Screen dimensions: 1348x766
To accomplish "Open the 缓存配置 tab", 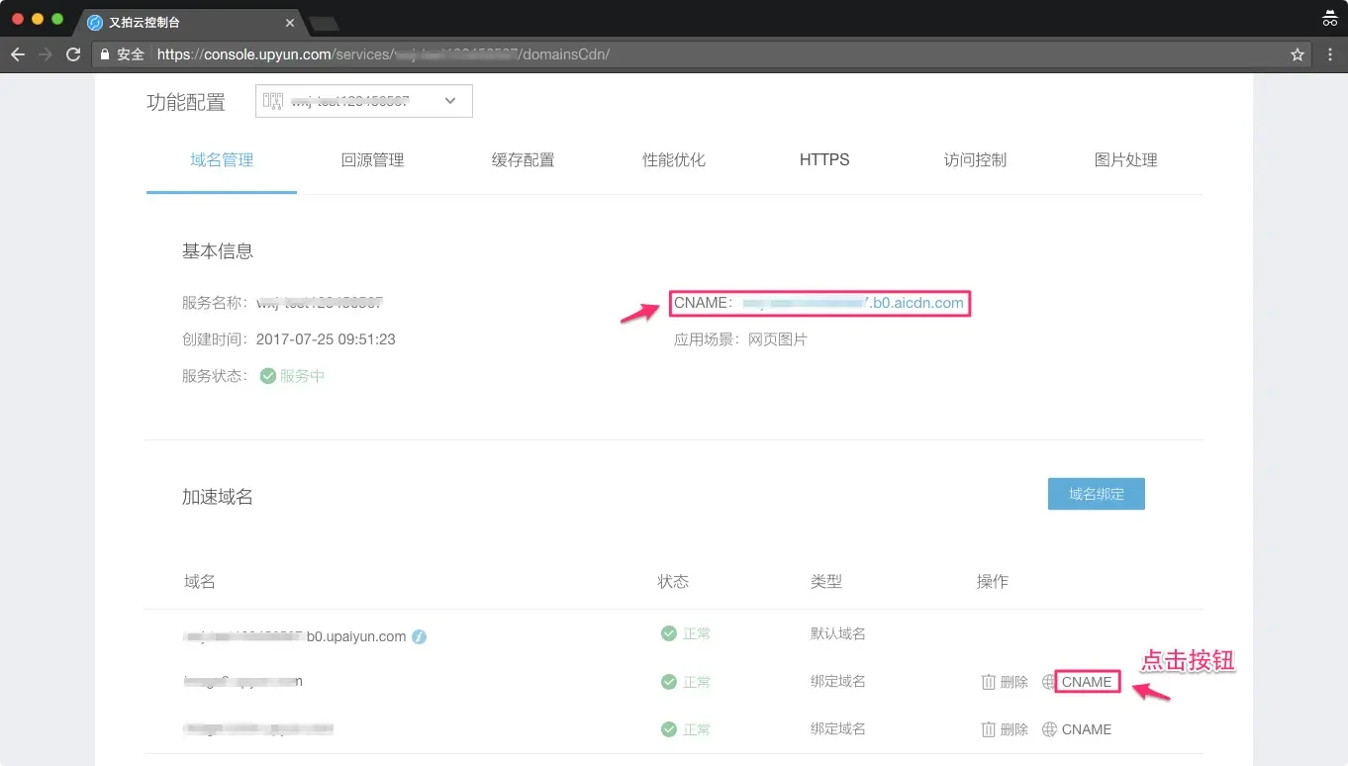I will 523,160.
